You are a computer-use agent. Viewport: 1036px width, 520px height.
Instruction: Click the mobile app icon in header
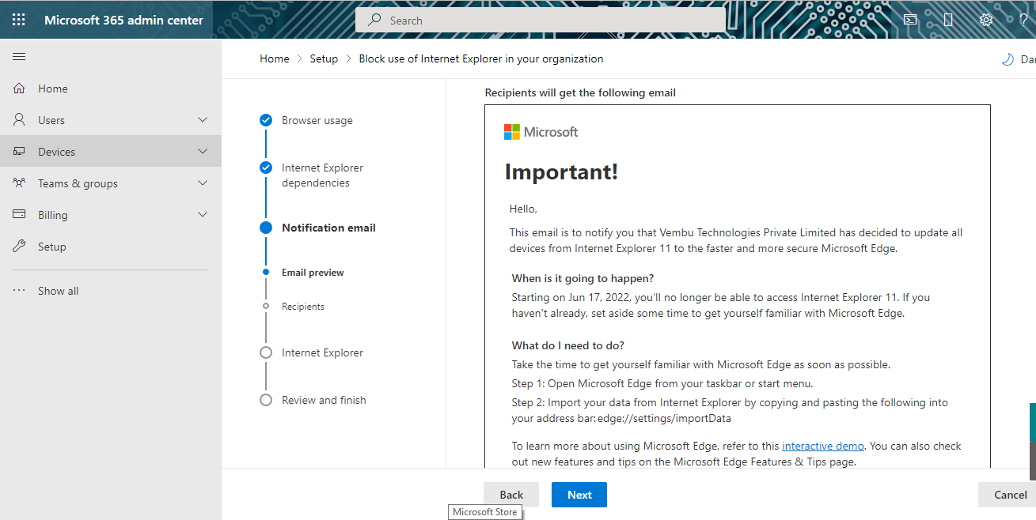948,20
